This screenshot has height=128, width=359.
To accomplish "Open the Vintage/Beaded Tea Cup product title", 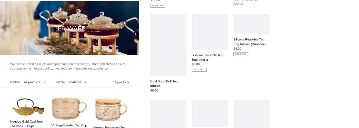I will (69, 125).
